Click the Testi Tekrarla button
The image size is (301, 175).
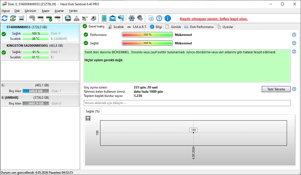(276, 89)
